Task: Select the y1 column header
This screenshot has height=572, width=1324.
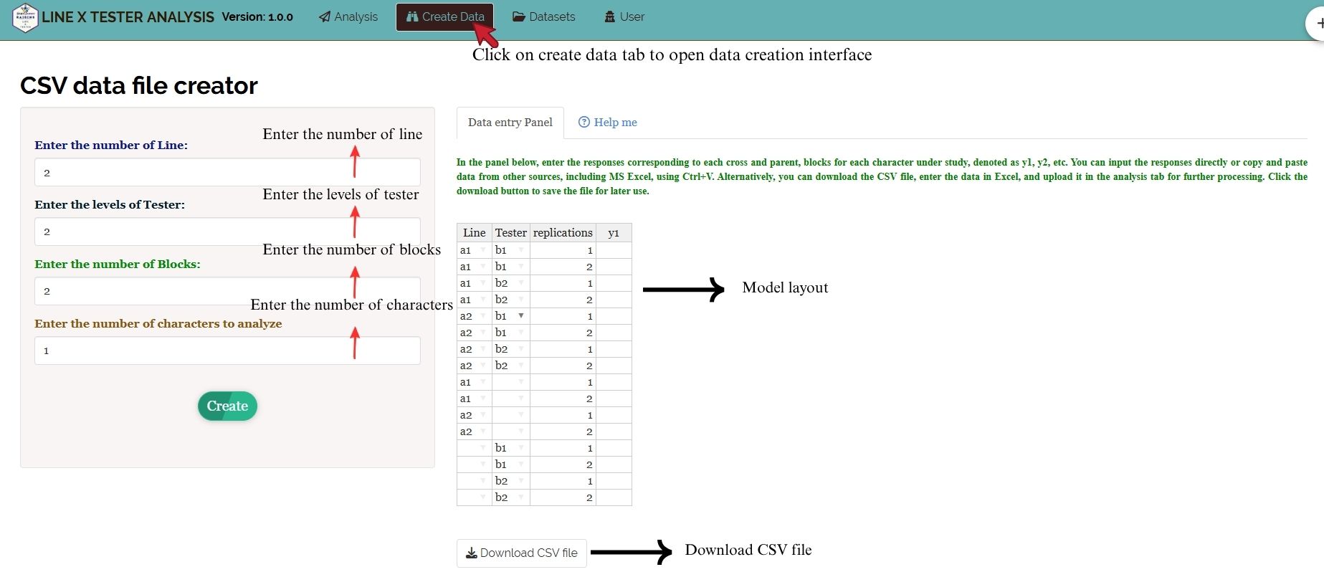Action: coord(614,232)
